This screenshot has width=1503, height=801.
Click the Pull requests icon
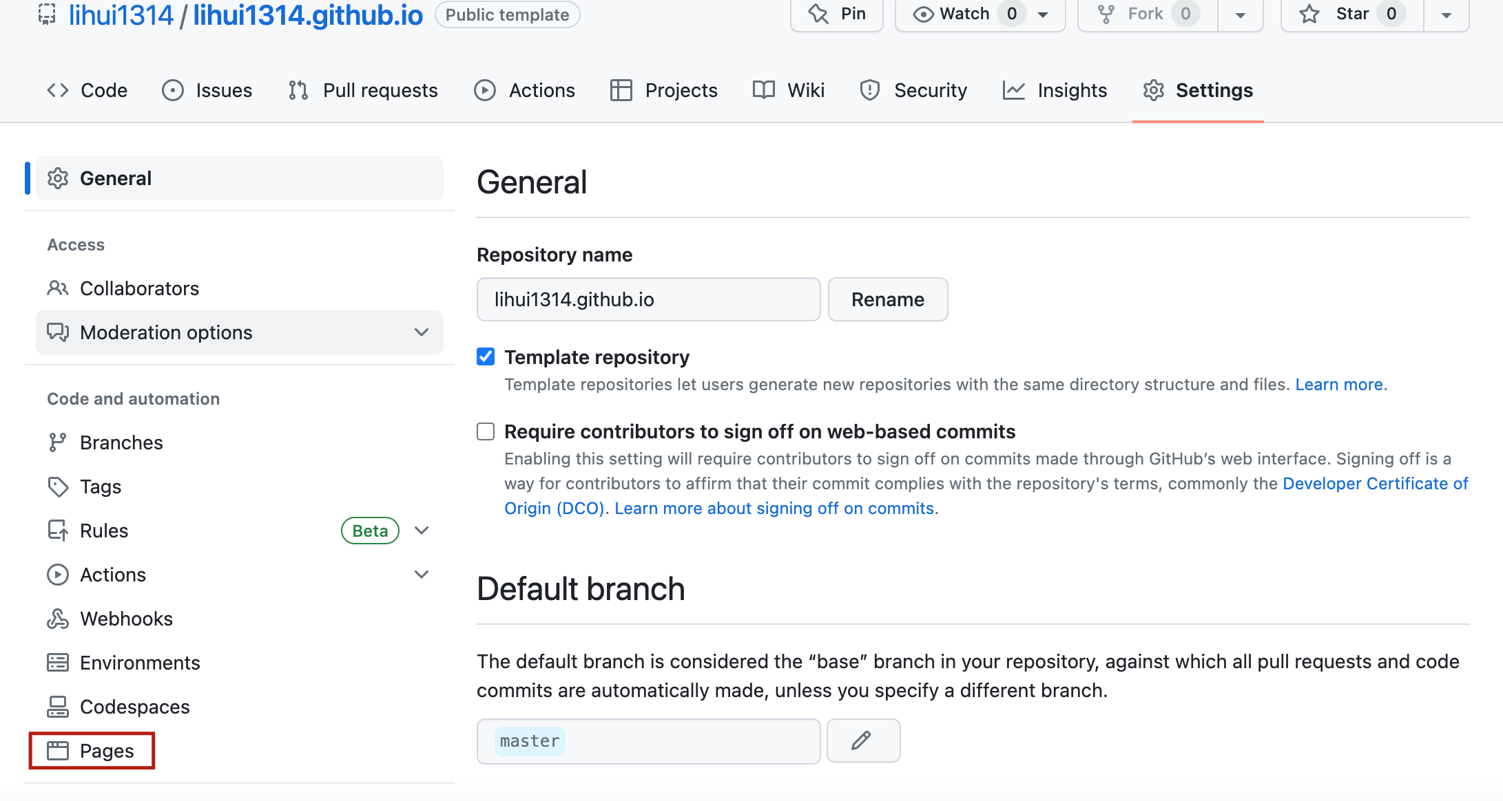coord(298,90)
